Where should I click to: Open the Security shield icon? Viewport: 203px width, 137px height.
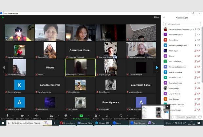[x=36, y=116]
